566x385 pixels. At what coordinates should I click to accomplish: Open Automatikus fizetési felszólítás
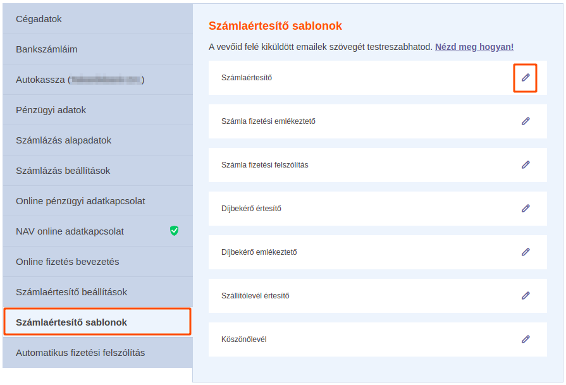[80, 353]
